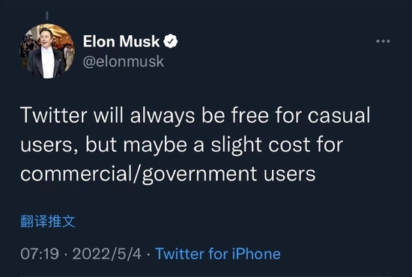
Task: Click the word maybe in the tweet
Action: pos(155,145)
